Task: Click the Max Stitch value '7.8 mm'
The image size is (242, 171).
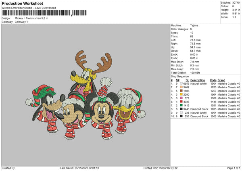Action: click(x=195, y=62)
